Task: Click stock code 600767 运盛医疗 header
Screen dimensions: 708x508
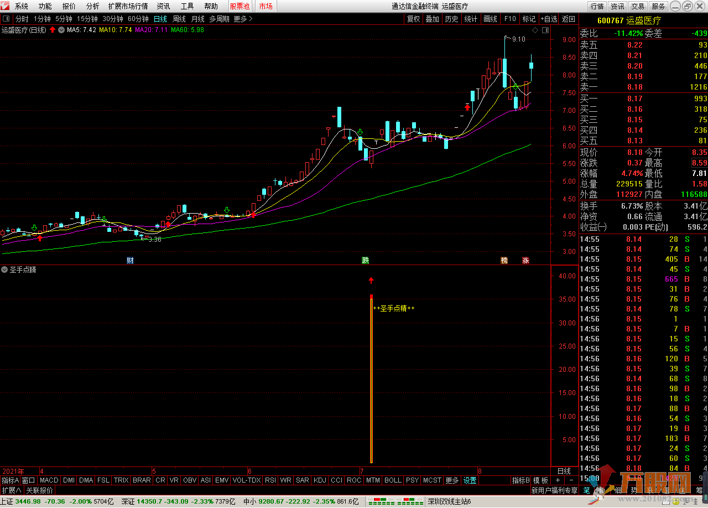Action: (629, 20)
